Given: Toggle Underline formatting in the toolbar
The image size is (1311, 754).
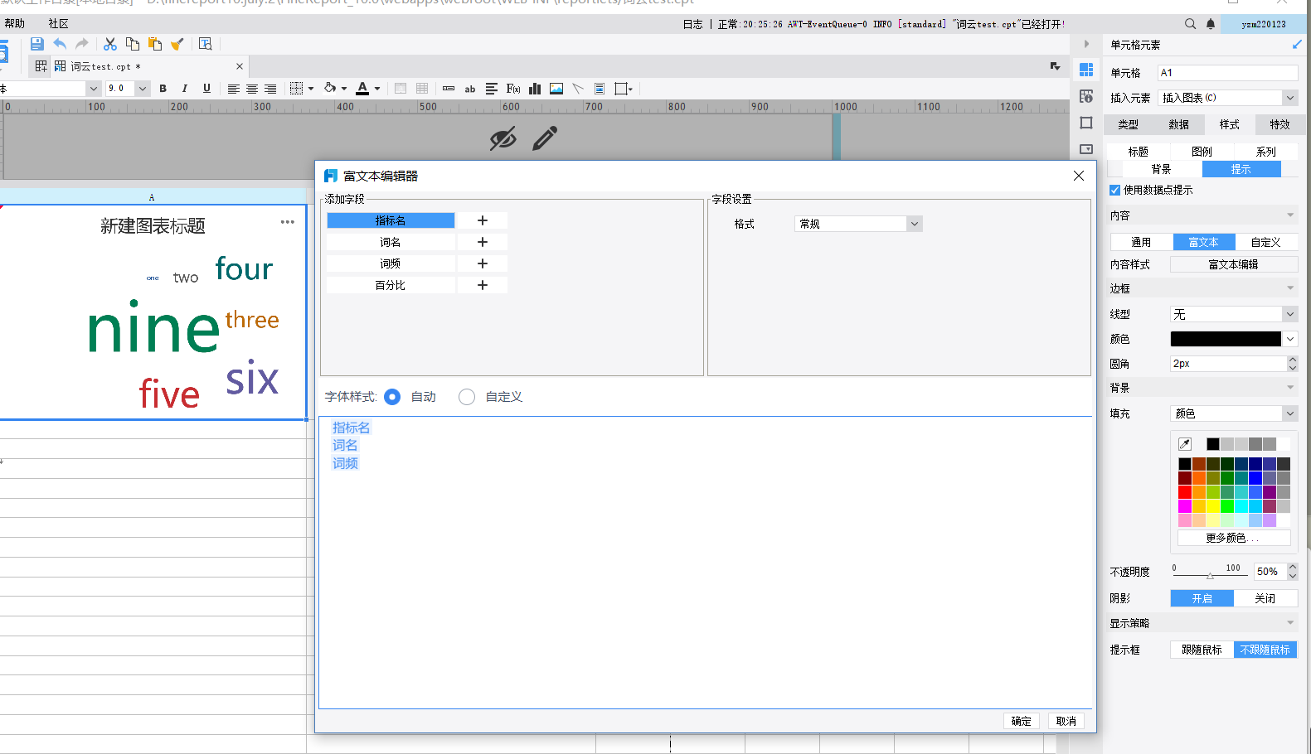Looking at the screenshot, I should coord(206,89).
